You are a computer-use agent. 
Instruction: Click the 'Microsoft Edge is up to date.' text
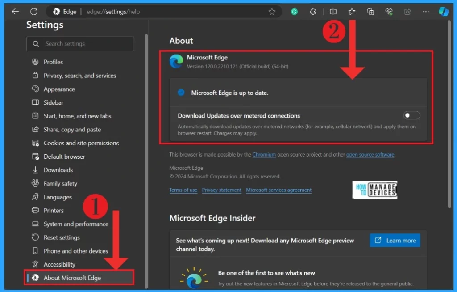coord(230,93)
